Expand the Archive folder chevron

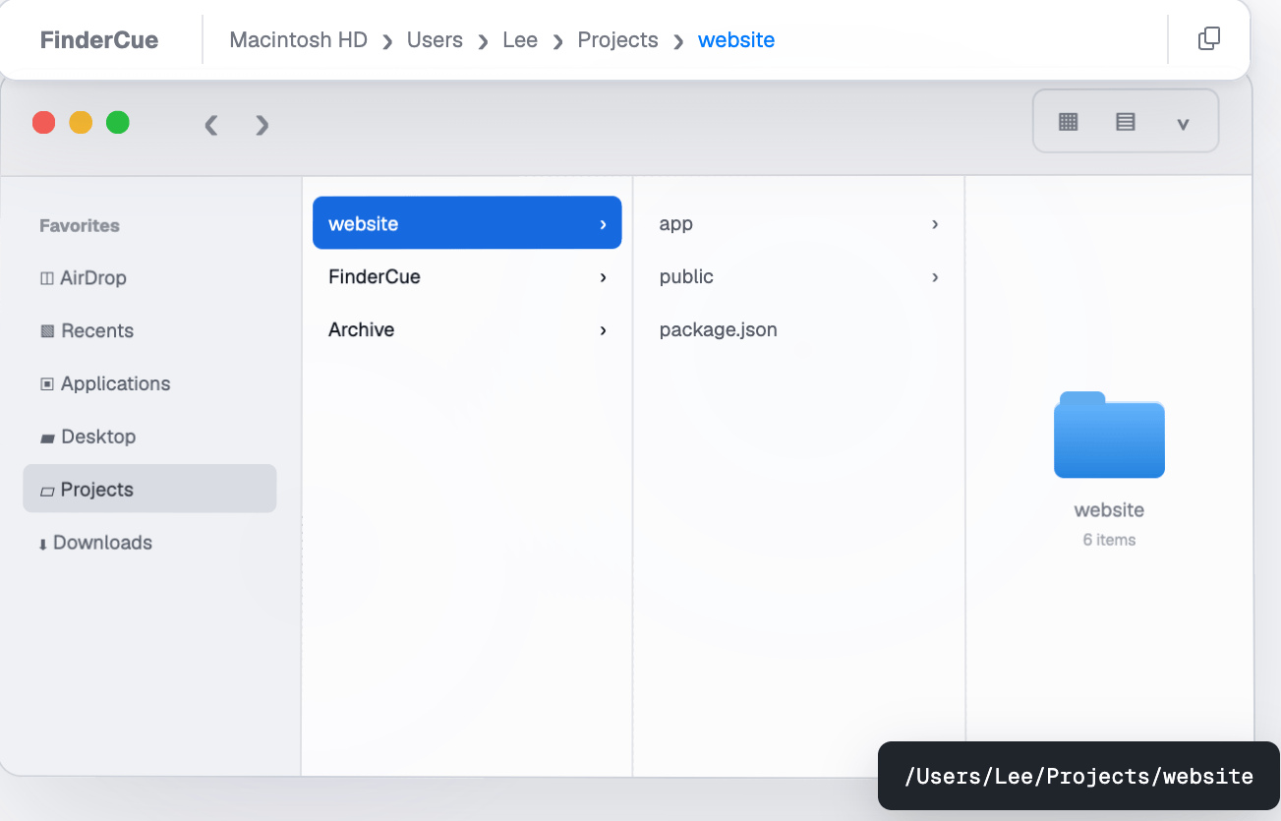pos(603,330)
